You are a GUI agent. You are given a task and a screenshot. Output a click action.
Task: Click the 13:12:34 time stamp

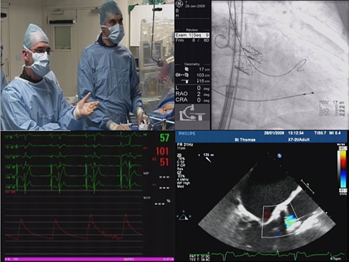coord(296,133)
